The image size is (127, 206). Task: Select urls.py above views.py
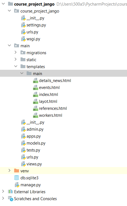[32, 157]
